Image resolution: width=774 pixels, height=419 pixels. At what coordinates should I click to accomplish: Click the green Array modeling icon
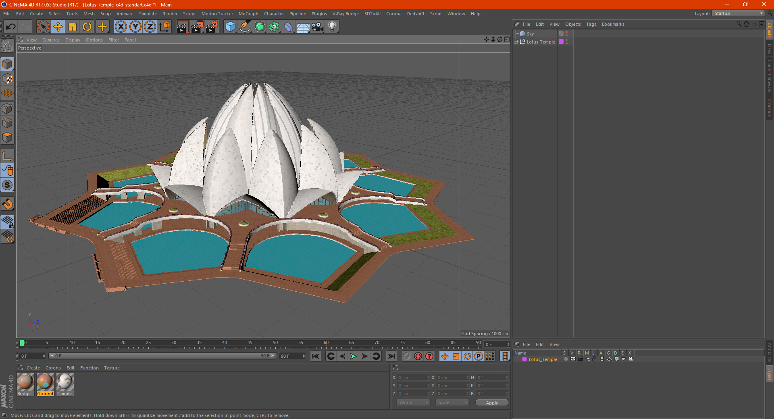pyautogui.click(x=274, y=27)
